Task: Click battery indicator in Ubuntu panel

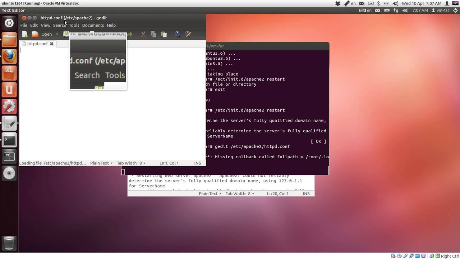Action: [x=387, y=10]
